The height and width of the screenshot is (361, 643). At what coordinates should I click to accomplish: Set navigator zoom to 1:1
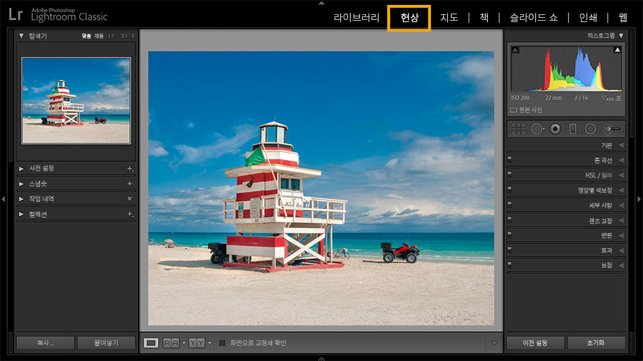click(111, 36)
